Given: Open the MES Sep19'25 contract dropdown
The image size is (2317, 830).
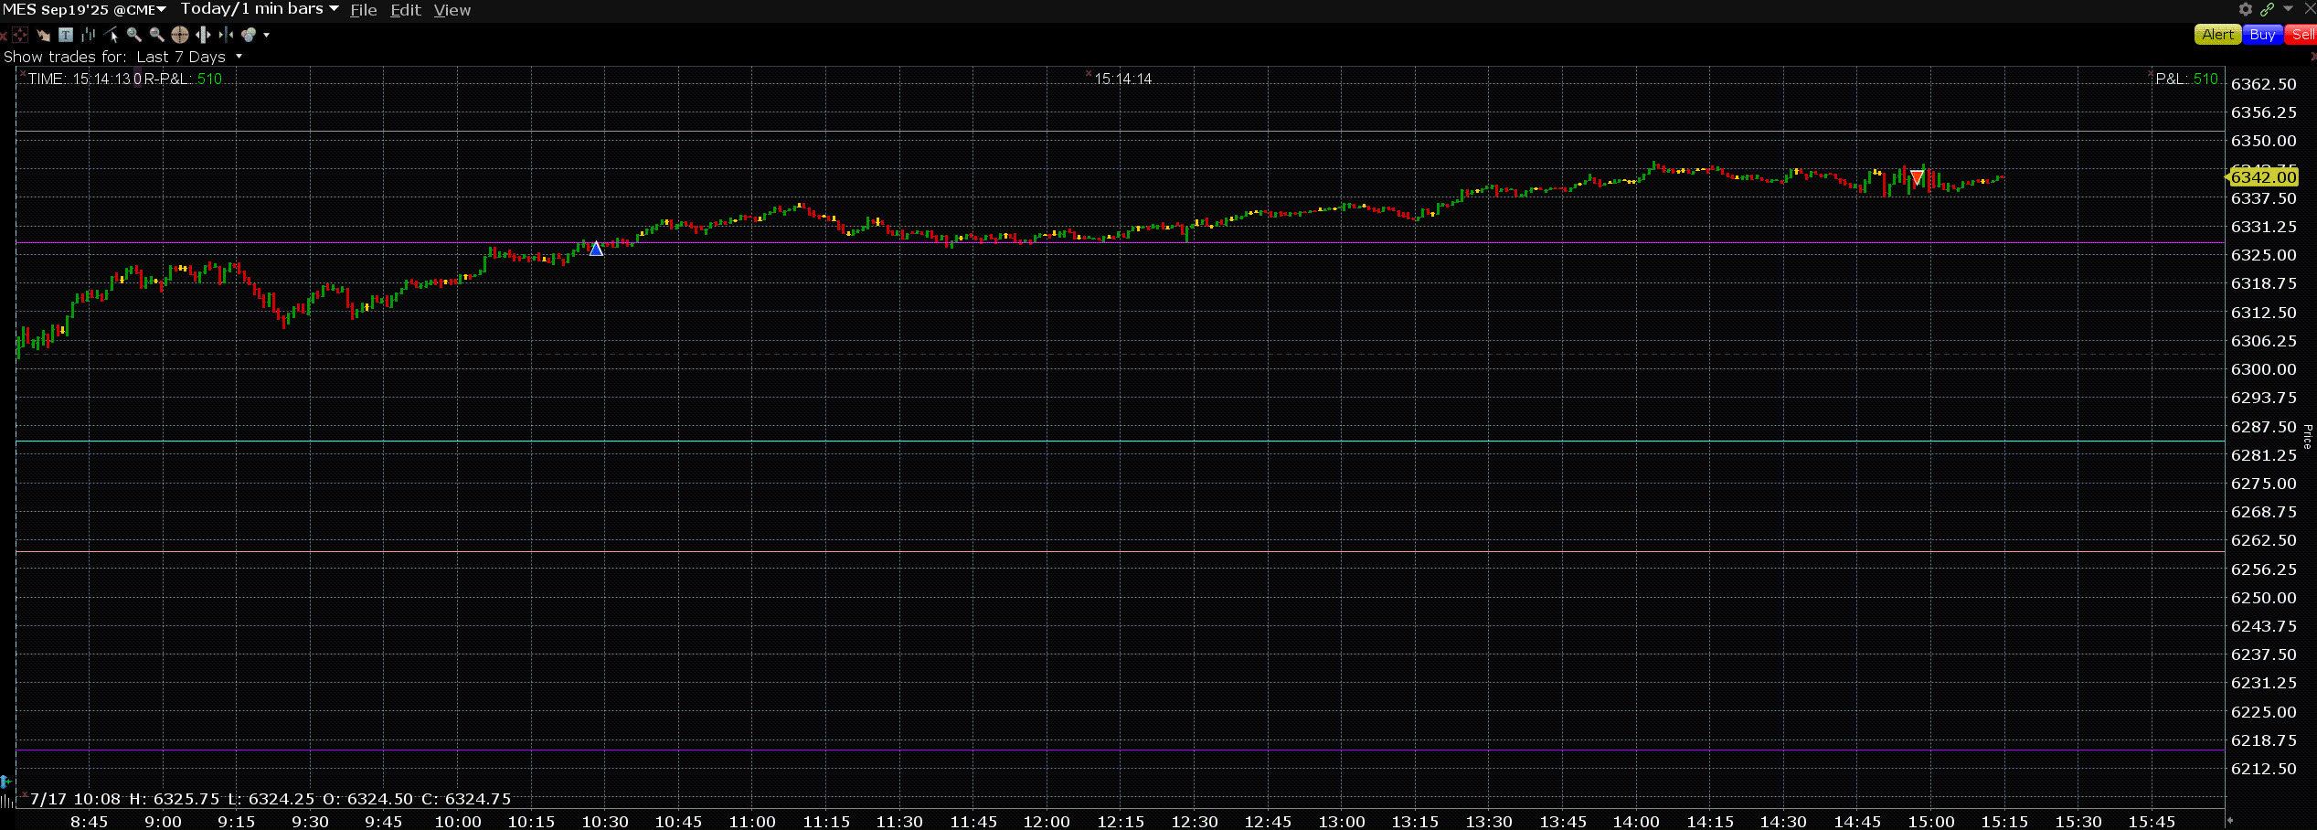Looking at the screenshot, I should [85, 9].
